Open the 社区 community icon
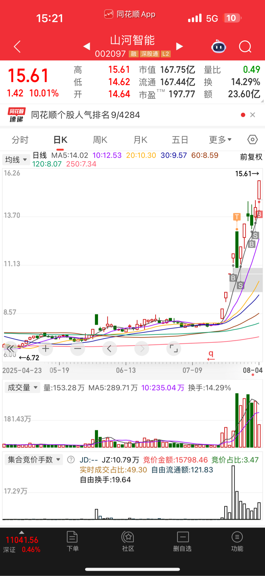The width and height of the screenshot is (265, 576). coord(128,541)
